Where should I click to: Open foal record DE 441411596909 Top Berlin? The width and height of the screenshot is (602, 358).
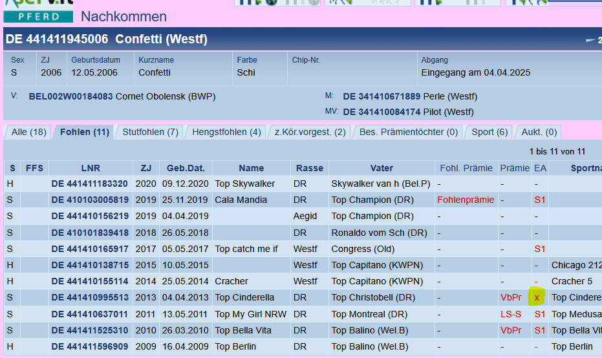89,346
